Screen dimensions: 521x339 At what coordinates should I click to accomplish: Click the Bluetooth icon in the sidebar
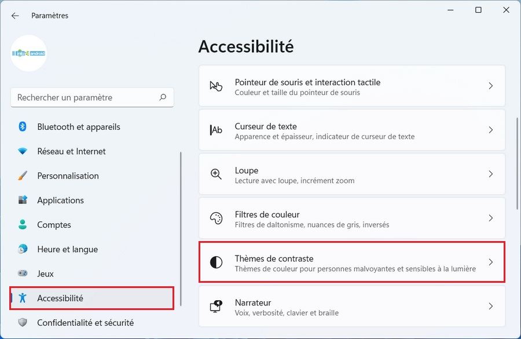(22, 127)
